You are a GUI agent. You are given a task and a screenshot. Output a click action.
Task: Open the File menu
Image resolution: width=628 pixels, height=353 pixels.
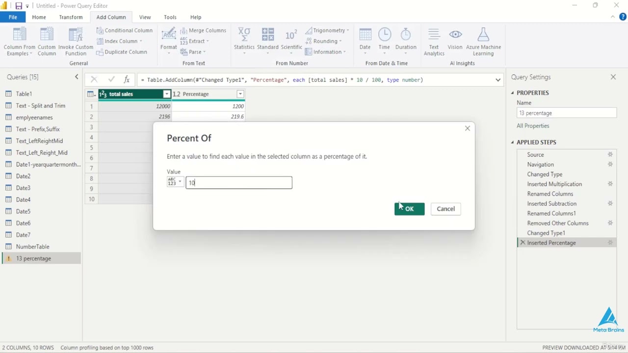pos(13,17)
